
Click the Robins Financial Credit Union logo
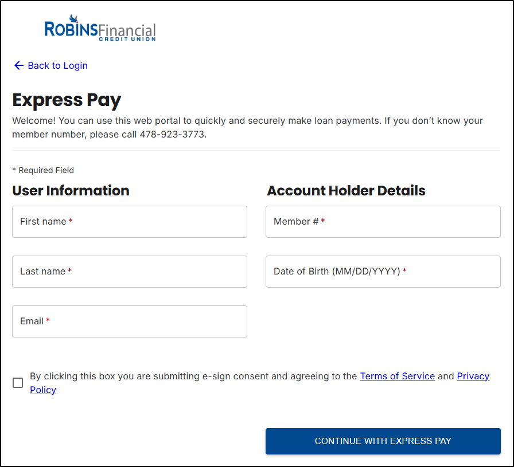tap(100, 29)
